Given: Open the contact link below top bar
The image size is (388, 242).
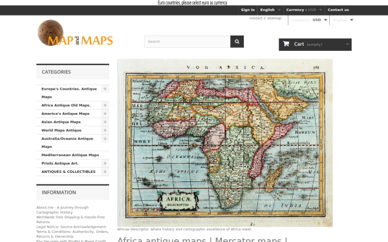Looking at the screenshot, I should [x=256, y=18].
